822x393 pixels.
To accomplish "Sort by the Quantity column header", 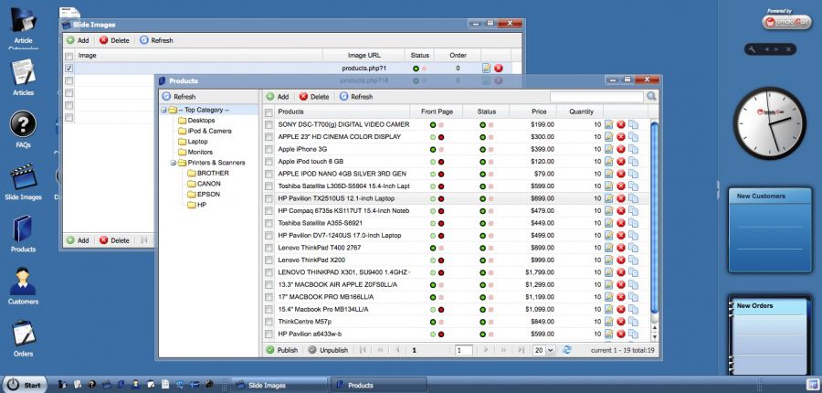I will click(582, 112).
